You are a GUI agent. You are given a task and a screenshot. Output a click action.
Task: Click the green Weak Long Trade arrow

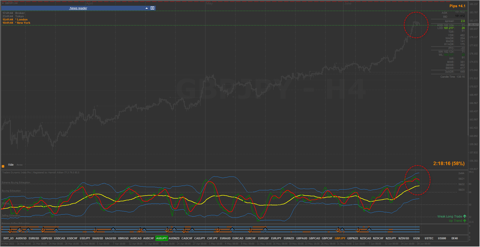pos(464,216)
